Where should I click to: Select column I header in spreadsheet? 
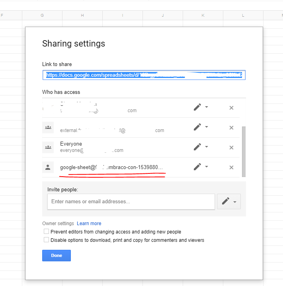(x=123, y=16)
